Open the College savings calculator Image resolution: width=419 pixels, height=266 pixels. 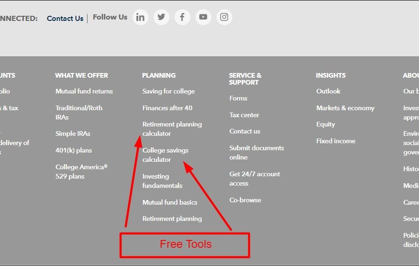pos(165,155)
